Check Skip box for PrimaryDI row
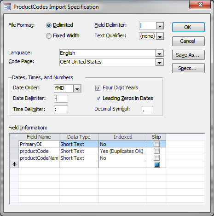 coord(156,144)
